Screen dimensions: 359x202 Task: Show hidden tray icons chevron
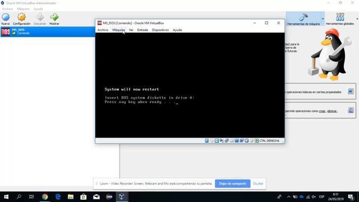pos(289,197)
